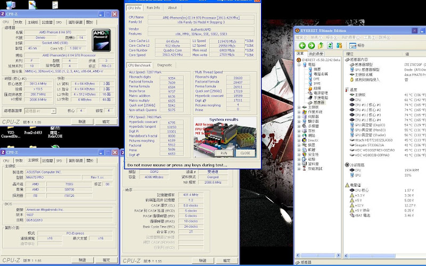Click the 值 value column header
This screenshot has width=426, height=266.
[413, 54]
